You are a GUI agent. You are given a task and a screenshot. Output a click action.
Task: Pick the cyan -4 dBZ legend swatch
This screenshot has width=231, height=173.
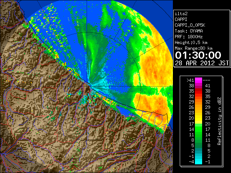[x=199, y=161]
